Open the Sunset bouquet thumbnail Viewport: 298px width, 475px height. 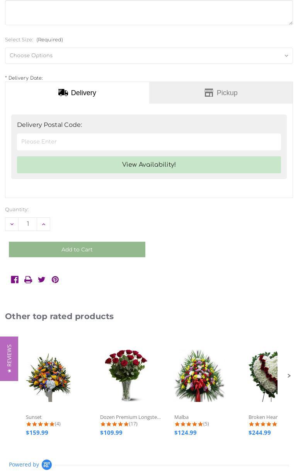click(48, 376)
